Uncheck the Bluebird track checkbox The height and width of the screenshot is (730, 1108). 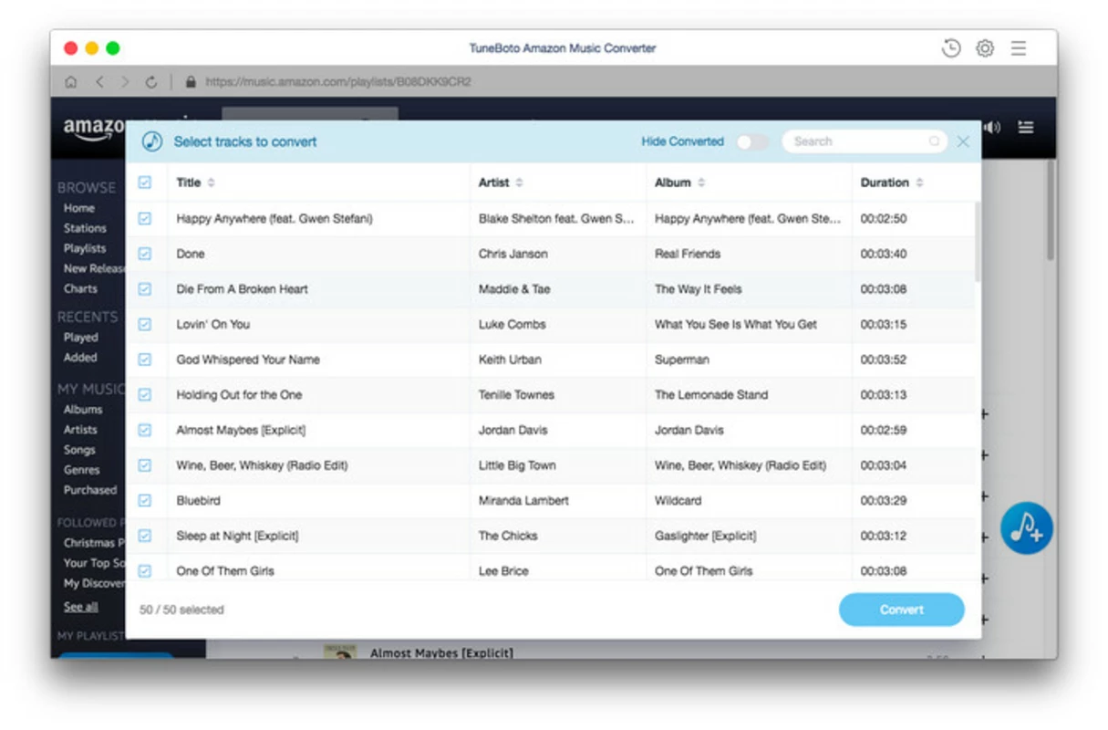[145, 501]
